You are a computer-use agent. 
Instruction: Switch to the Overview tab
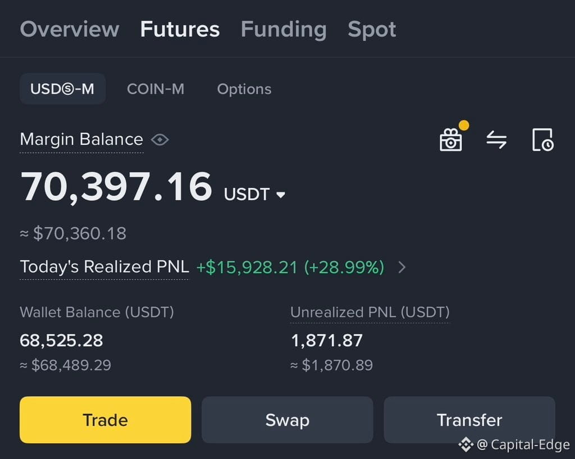click(70, 29)
